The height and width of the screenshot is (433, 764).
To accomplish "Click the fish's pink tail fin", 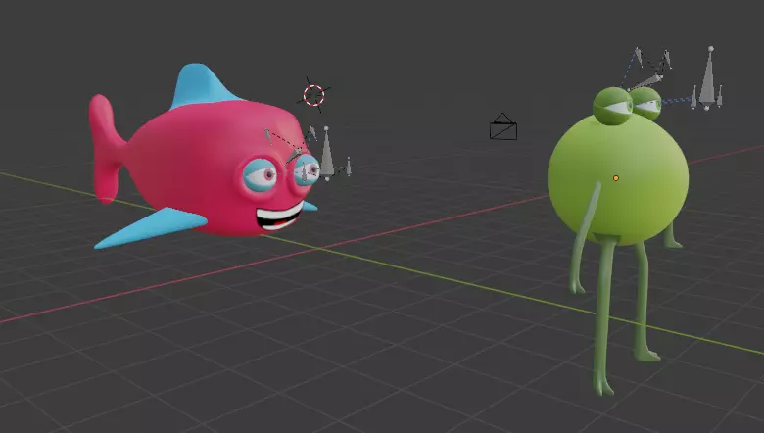I will pos(106,149).
